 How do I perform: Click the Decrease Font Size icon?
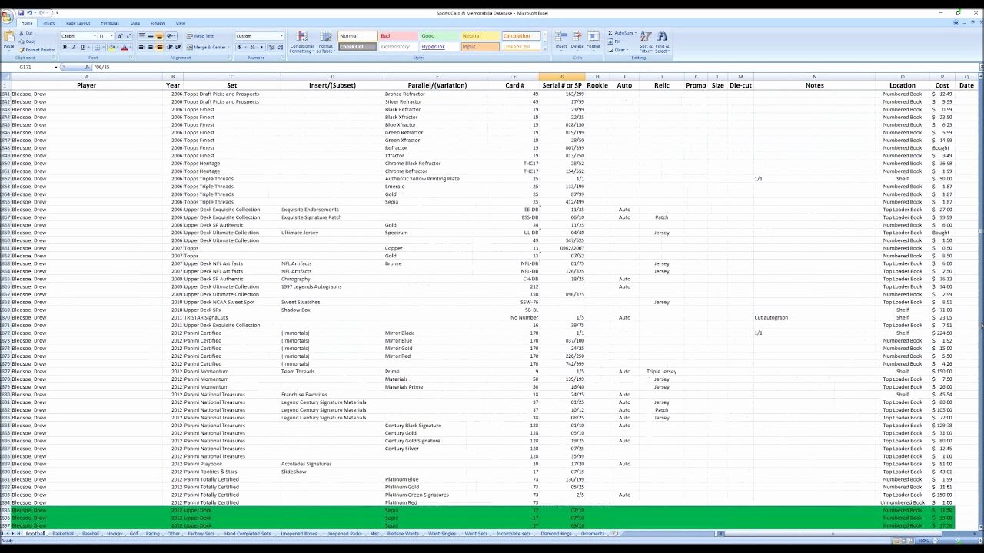pyautogui.click(x=128, y=36)
